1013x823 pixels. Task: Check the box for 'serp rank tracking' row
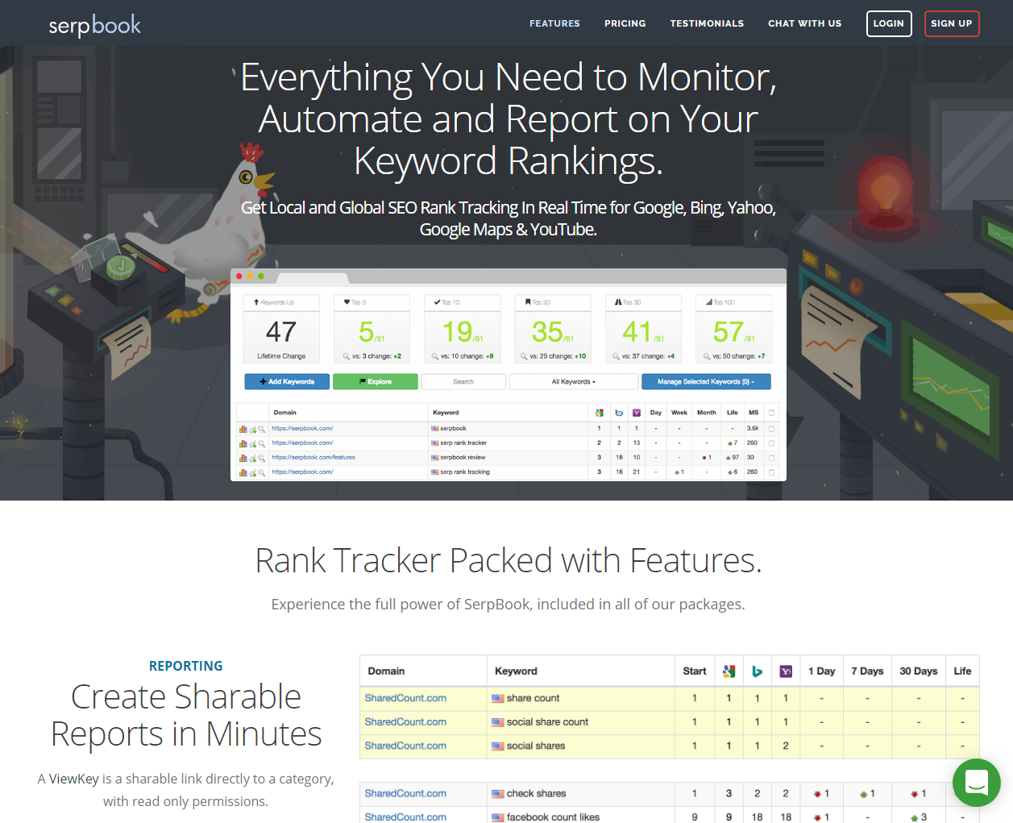771,472
